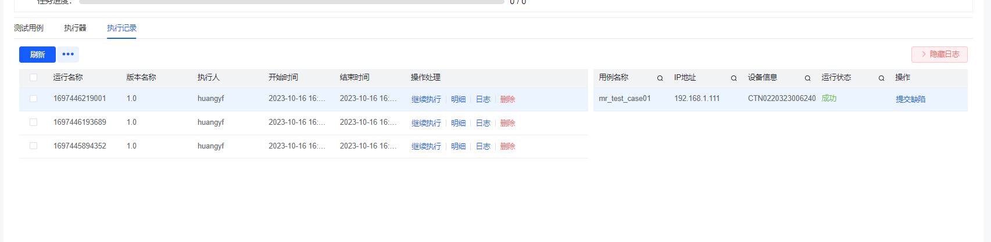
Task: Click search icon beside 设备信息 column
Action: [x=807, y=78]
